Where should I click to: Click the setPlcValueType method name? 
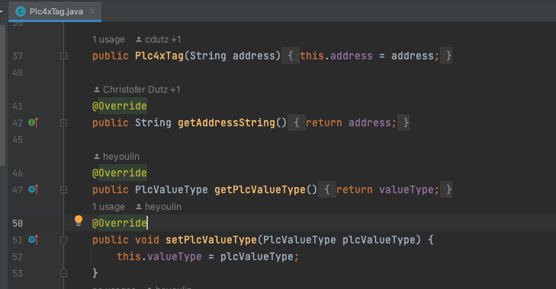click(x=211, y=240)
